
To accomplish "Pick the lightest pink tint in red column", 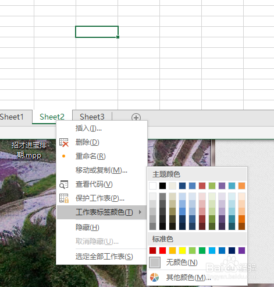I will (202, 197).
